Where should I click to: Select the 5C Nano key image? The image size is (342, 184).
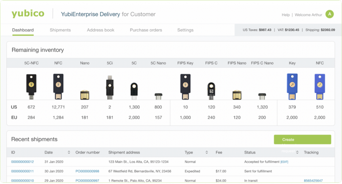coord(158,96)
